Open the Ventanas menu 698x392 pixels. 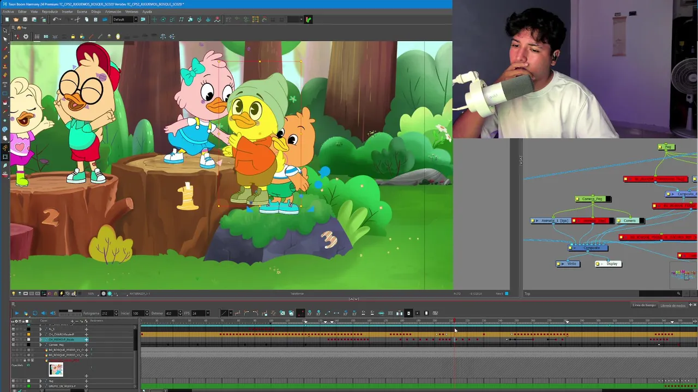(x=131, y=11)
